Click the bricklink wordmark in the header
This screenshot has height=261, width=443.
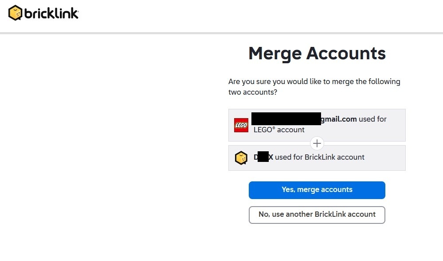coord(51,14)
